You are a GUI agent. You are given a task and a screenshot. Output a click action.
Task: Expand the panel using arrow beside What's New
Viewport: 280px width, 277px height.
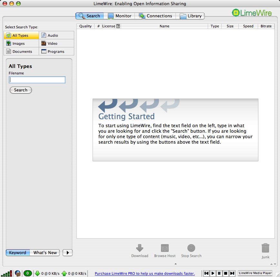[67, 253]
